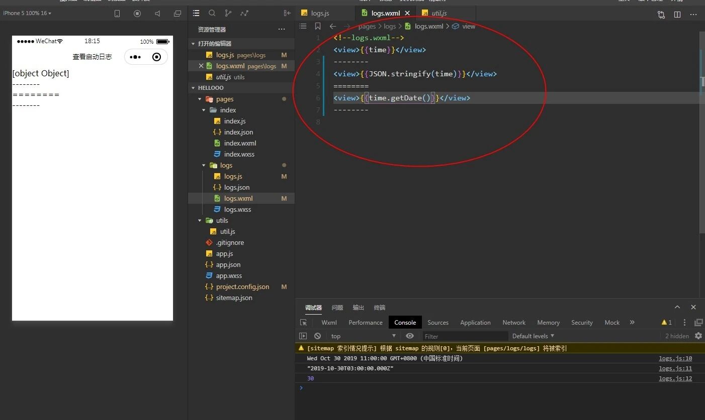This screenshot has height=420, width=705.
Task: Close the logs.wxml editor tab
Action: click(x=407, y=13)
